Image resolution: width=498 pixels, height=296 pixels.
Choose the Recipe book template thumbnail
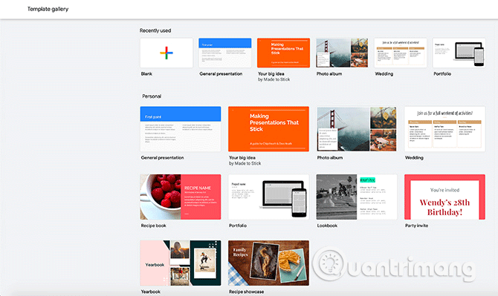click(181, 197)
